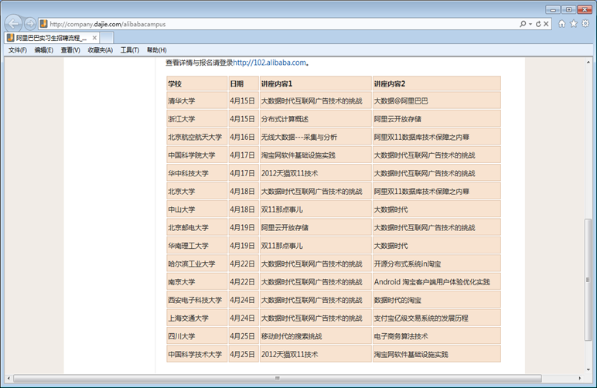Screen dimensions: 597x388
Task: Click the URL address field
Action: click(x=281, y=24)
